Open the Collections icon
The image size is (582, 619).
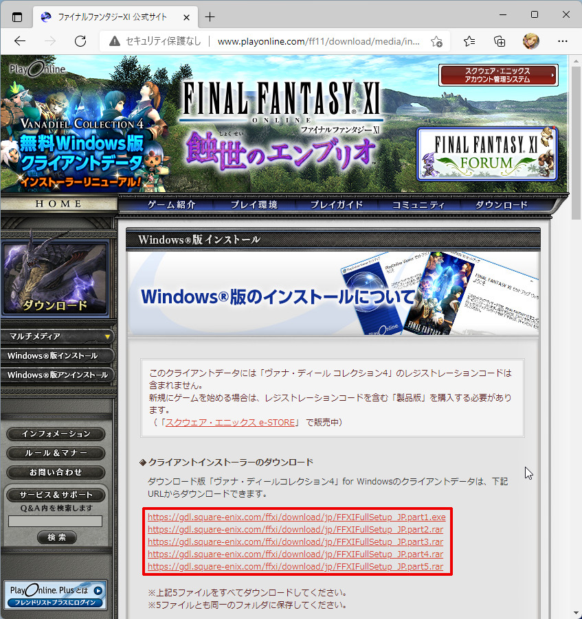pyautogui.click(x=500, y=41)
